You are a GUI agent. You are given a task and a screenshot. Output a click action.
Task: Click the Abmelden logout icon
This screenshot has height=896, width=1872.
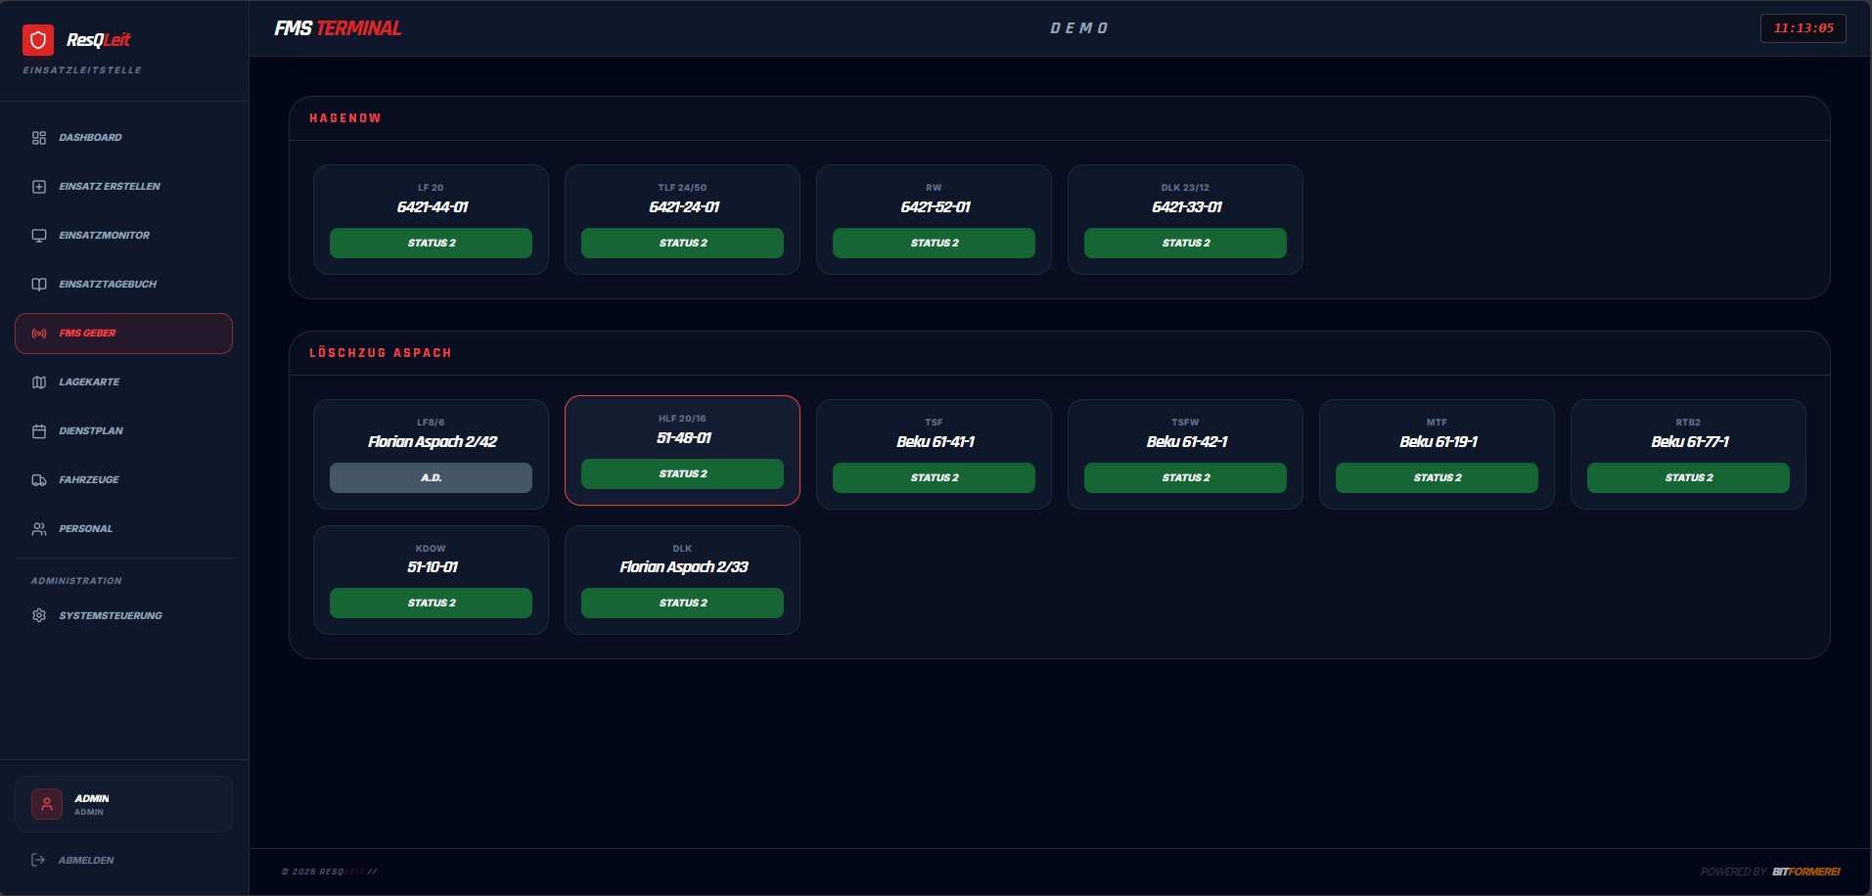click(x=38, y=860)
